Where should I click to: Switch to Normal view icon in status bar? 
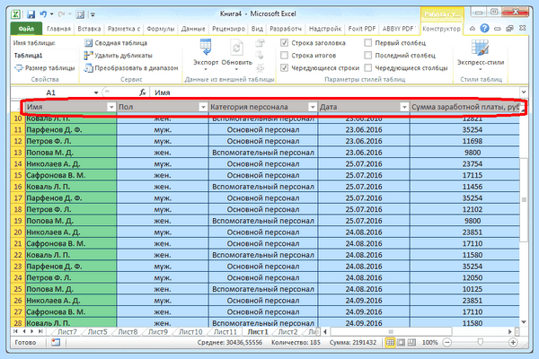coord(390,343)
